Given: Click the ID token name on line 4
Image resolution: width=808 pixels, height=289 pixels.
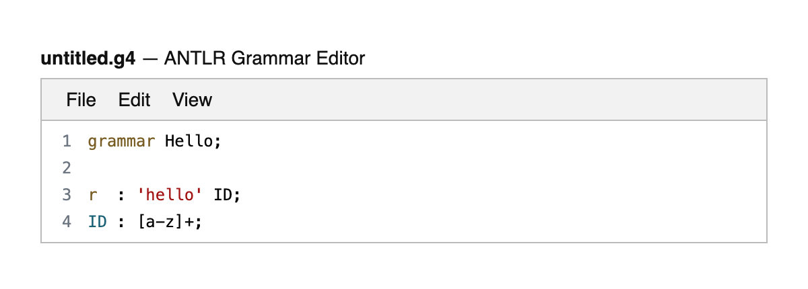Looking at the screenshot, I should [x=98, y=221].
